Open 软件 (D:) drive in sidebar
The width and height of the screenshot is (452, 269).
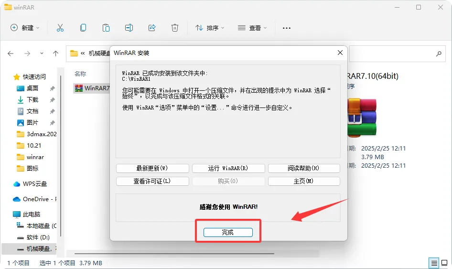pyautogui.click(x=33, y=237)
